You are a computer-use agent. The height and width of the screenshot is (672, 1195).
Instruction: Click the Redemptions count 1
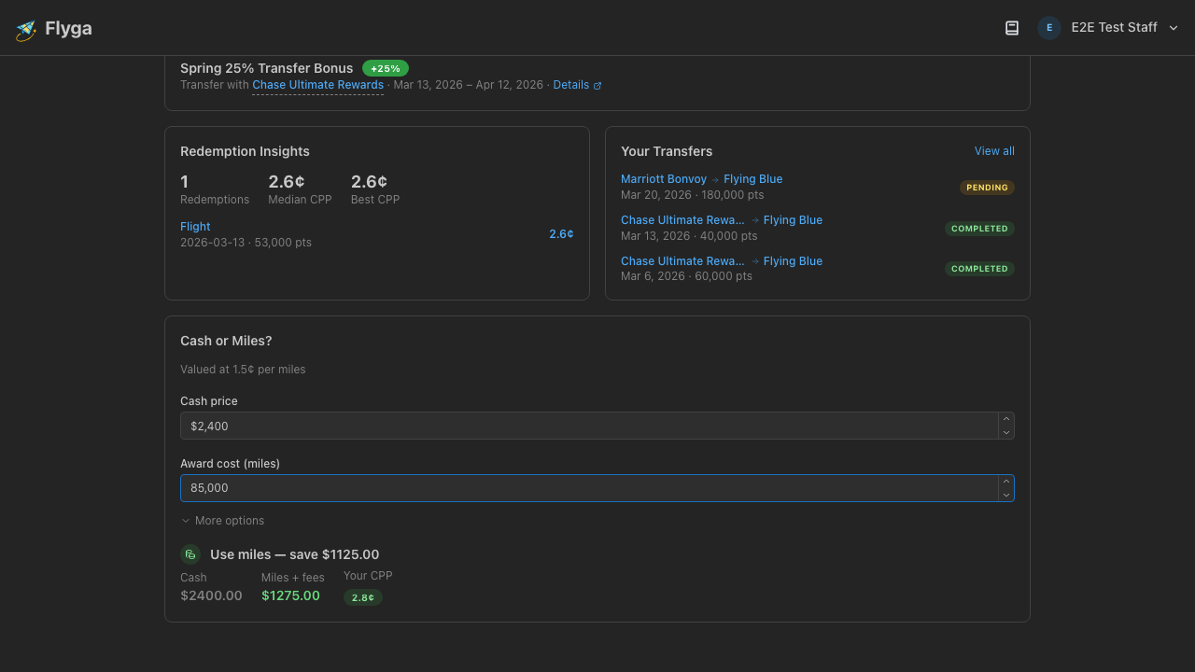(184, 182)
